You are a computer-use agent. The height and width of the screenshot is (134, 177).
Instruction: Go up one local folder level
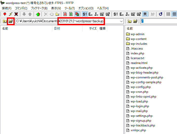pos(5,21)
